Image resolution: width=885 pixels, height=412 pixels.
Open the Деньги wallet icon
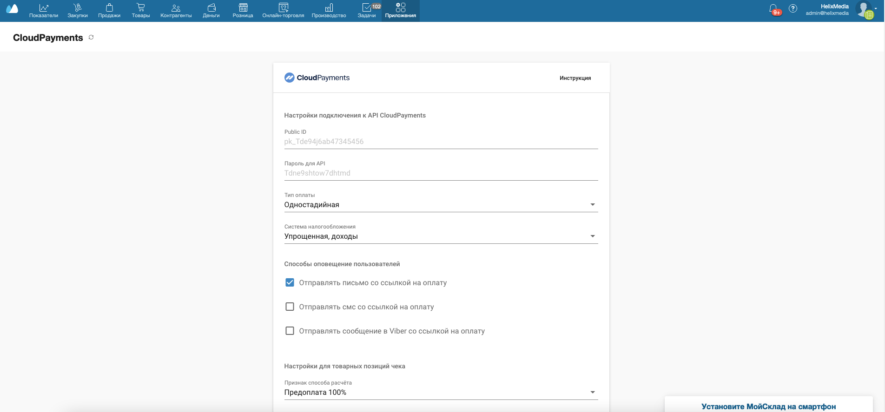coord(211,7)
